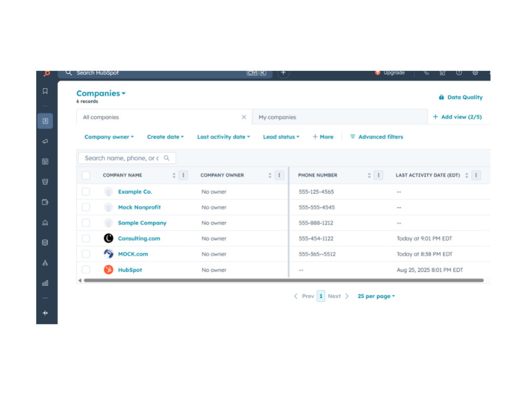The height and width of the screenshot is (394, 526).
Task: Go to page 1 in pagination
Action: pos(321,296)
